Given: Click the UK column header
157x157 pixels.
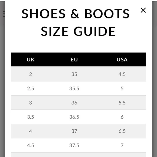Looking at the screenshot, I should click(31, 60).
